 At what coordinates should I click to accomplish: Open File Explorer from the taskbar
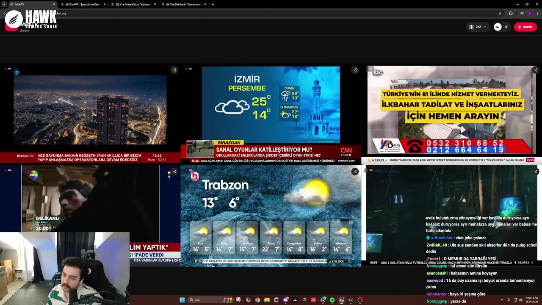pos(267,300)
